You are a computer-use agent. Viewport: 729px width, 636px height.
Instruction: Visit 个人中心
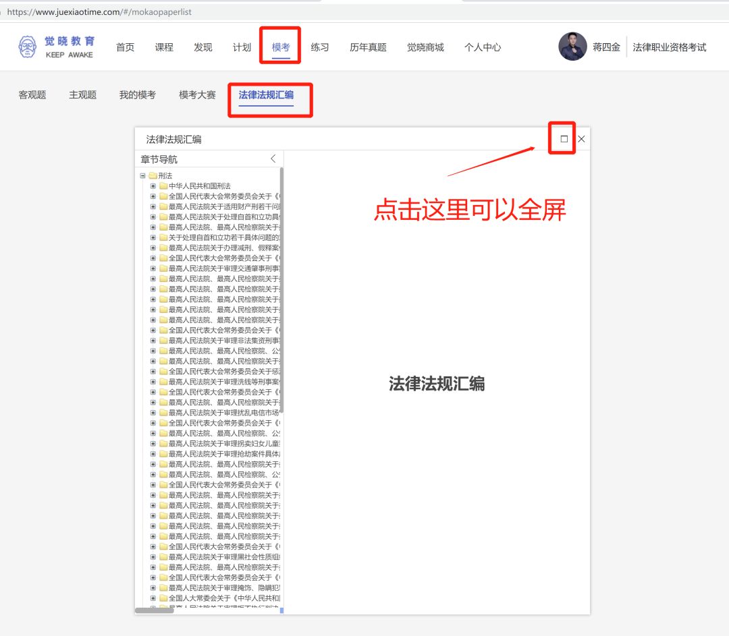point(483,48)
